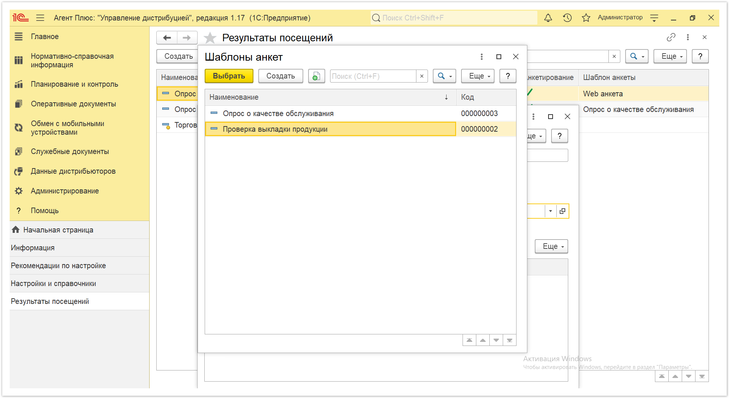Open the history clock icon
729x398 pixels.
[567, 17]
